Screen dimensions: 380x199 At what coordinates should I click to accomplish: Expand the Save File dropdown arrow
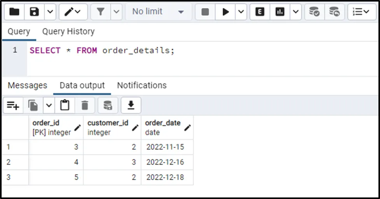click(x=50, y=12)
